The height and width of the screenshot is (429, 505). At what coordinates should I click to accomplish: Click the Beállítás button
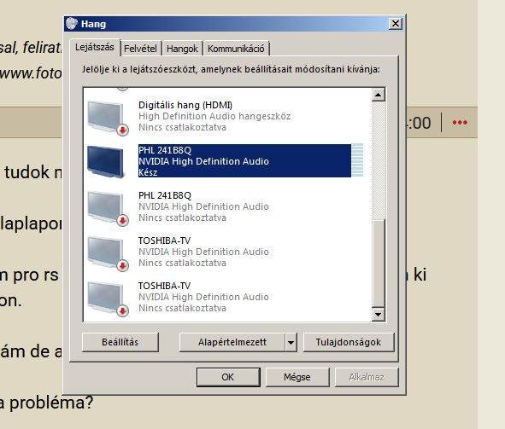click(x=120, y=342)
